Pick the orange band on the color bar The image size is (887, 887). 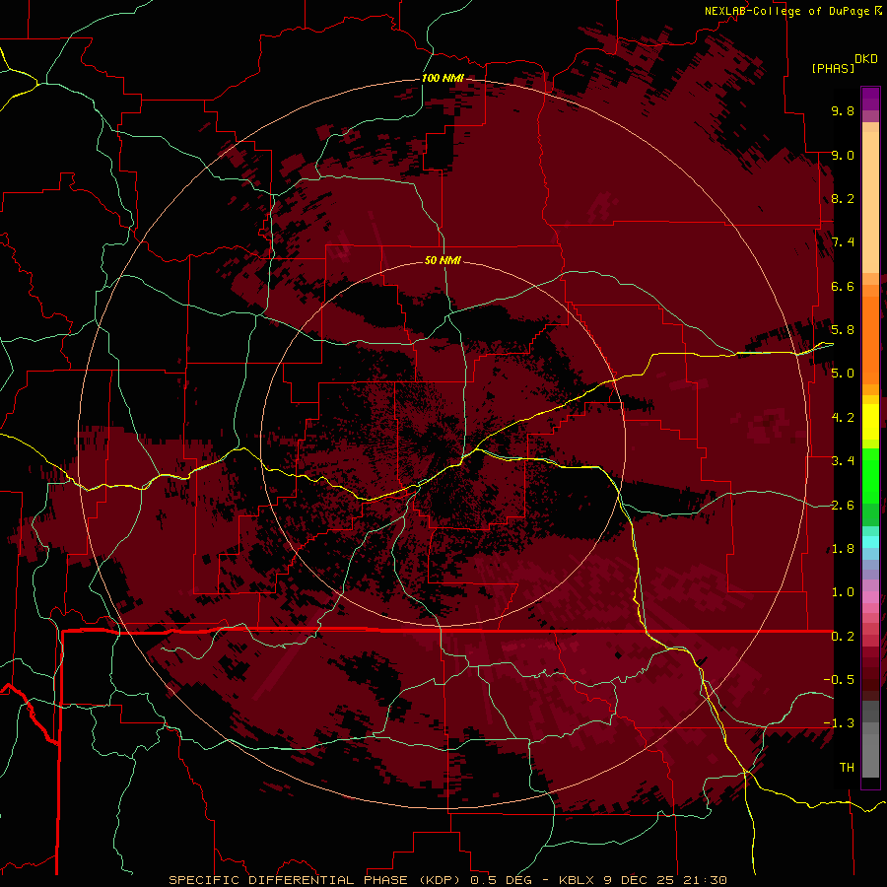point(870,339)
